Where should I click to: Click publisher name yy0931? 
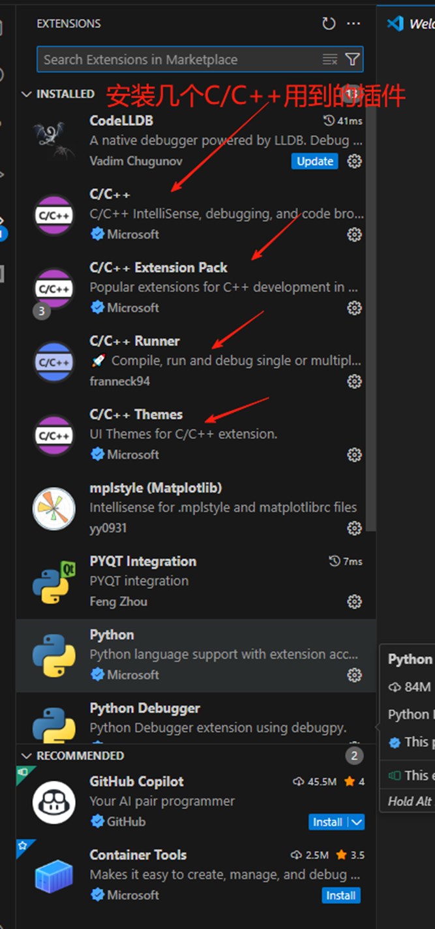pyautogui.click(x=108, y=528)
